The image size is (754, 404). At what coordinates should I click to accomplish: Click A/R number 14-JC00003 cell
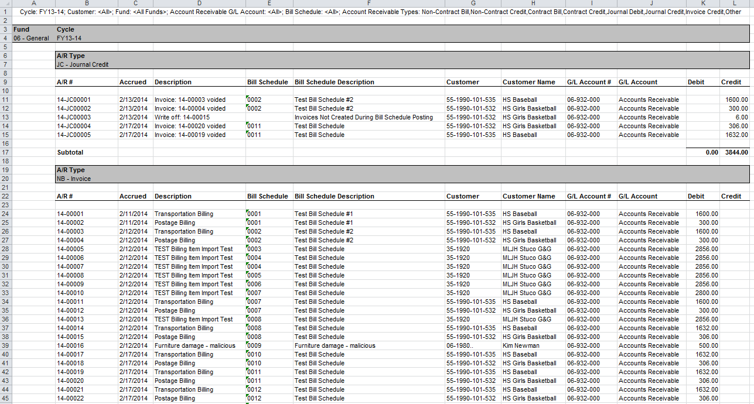[74, 117]
